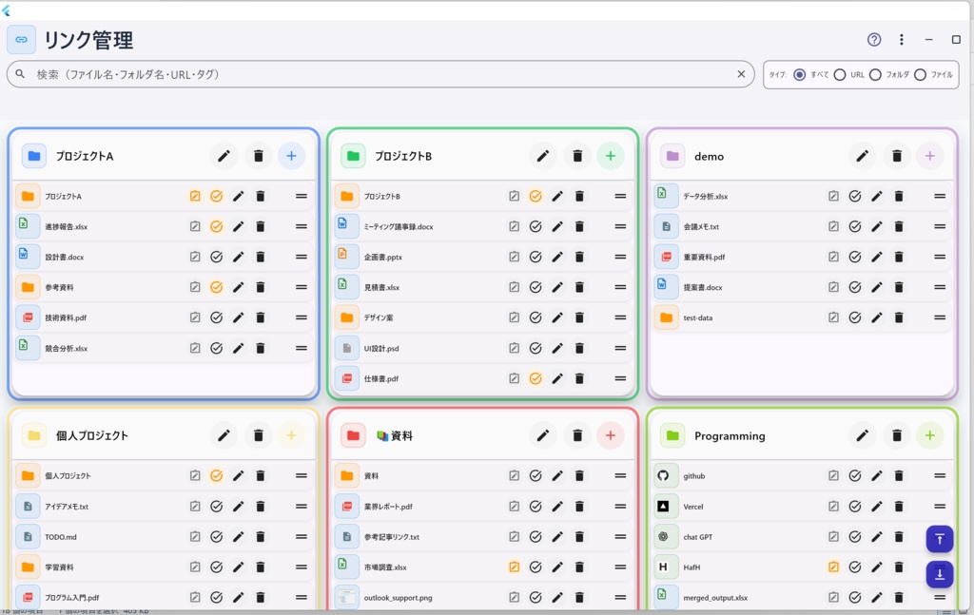The image size is (974, 615).
Task: Edit the プロジェクトA group with its pencil icon
Action: [x=224, y=155]
